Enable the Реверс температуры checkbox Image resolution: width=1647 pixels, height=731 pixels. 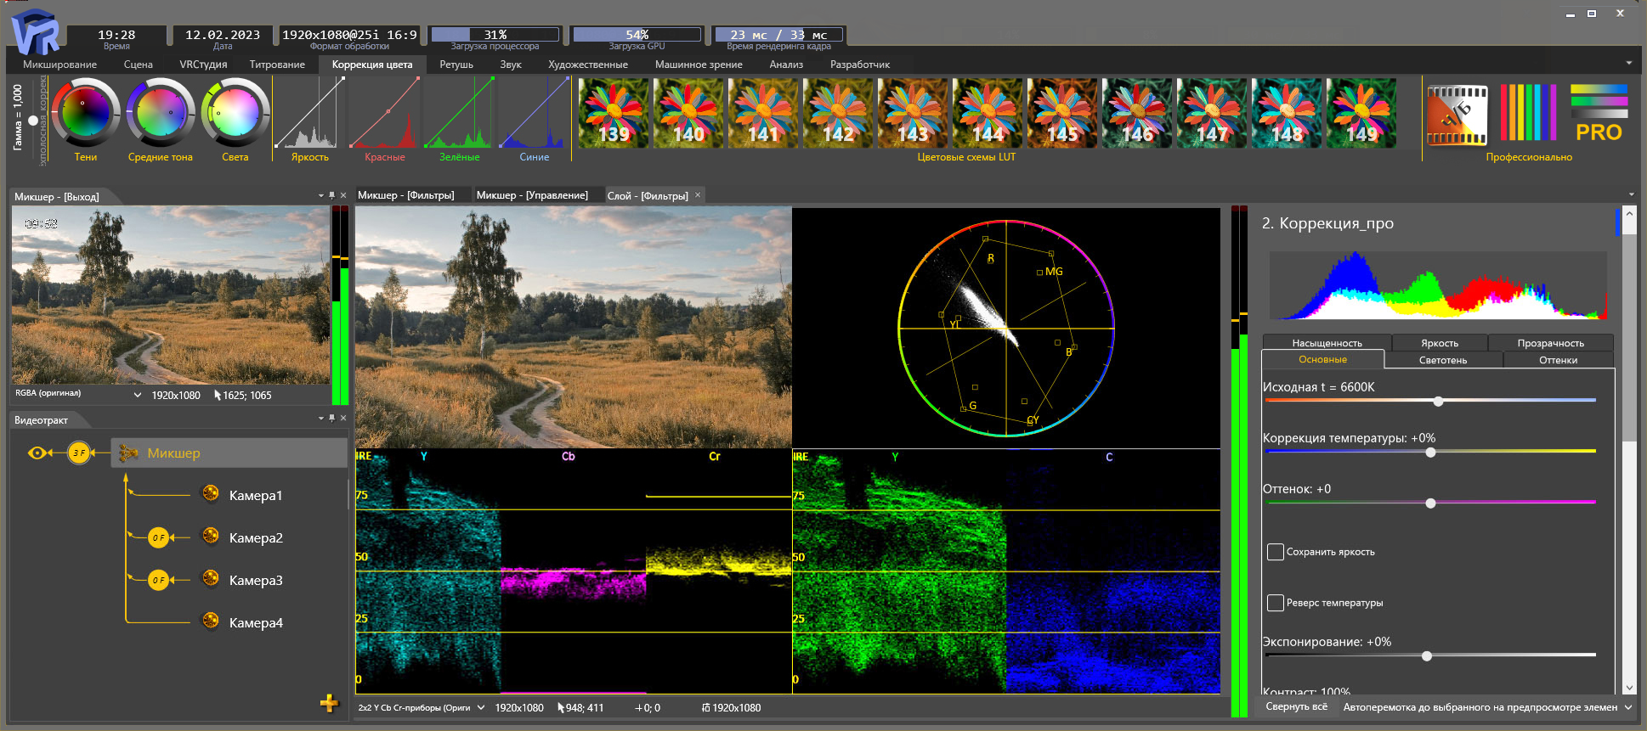(1276, 603)
